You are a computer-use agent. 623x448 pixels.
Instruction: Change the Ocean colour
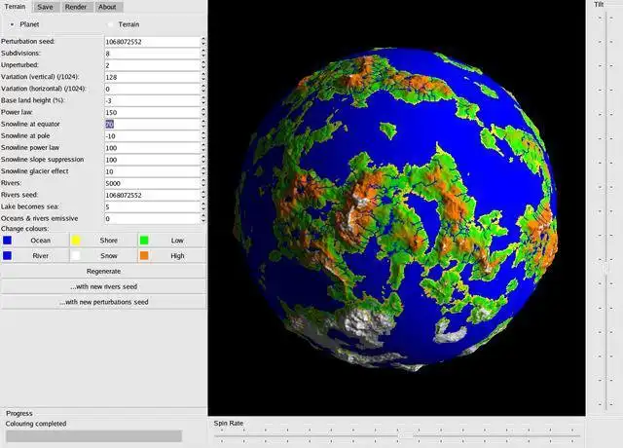click(35, 241)
